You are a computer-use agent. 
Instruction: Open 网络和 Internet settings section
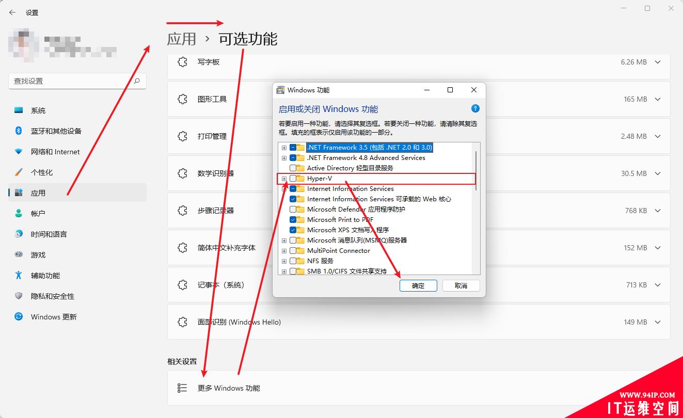click(x=77, y=152)
